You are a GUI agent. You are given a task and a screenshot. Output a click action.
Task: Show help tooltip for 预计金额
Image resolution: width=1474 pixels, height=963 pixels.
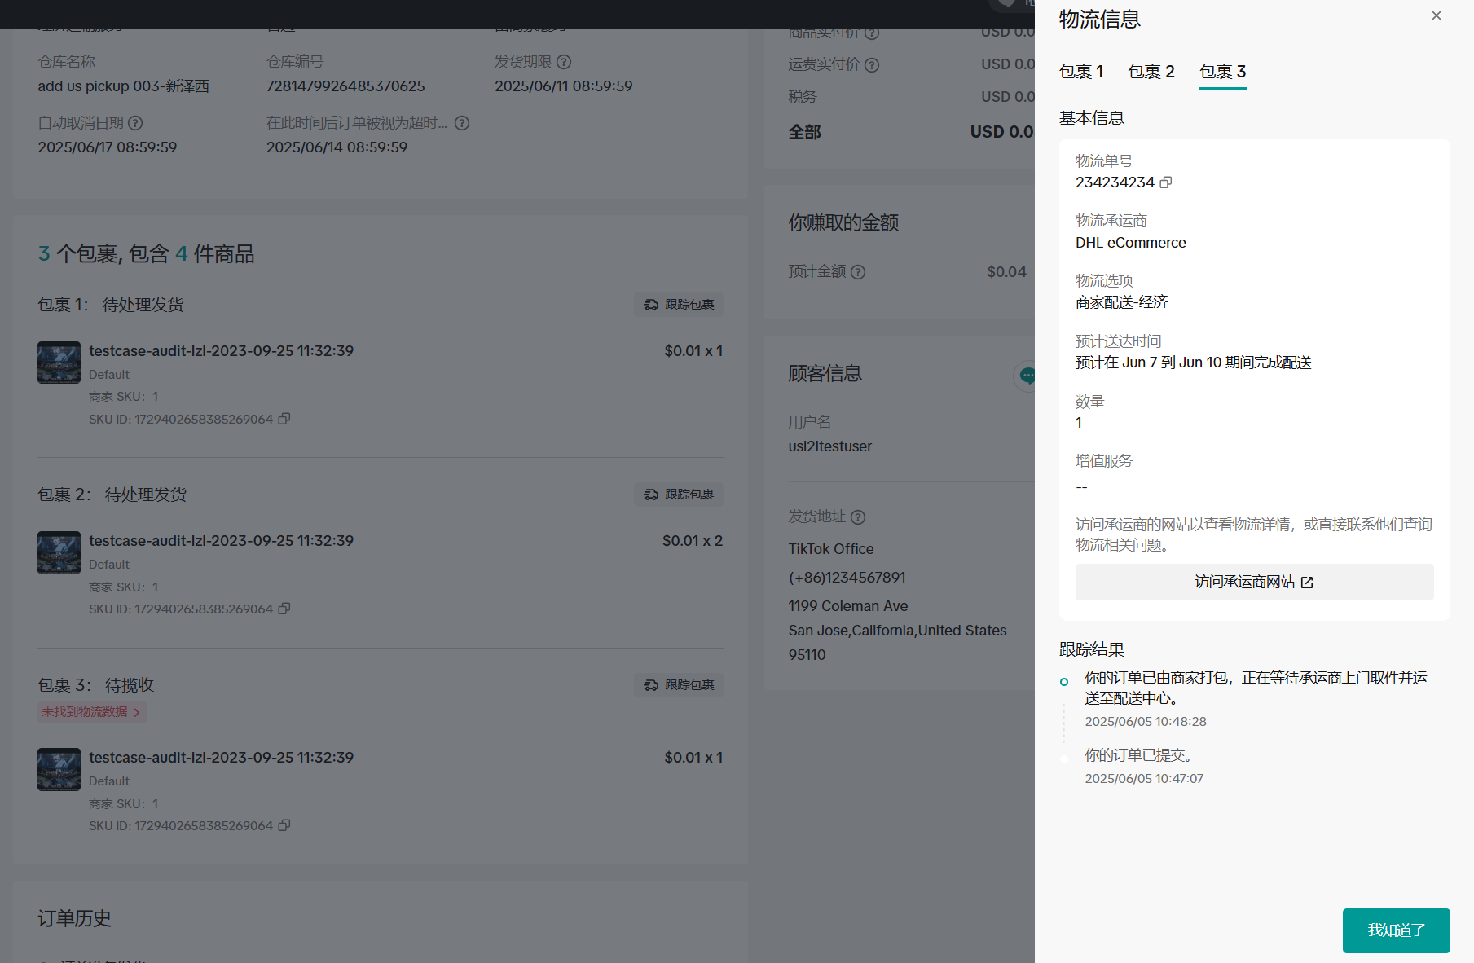[x=858, y=272]
